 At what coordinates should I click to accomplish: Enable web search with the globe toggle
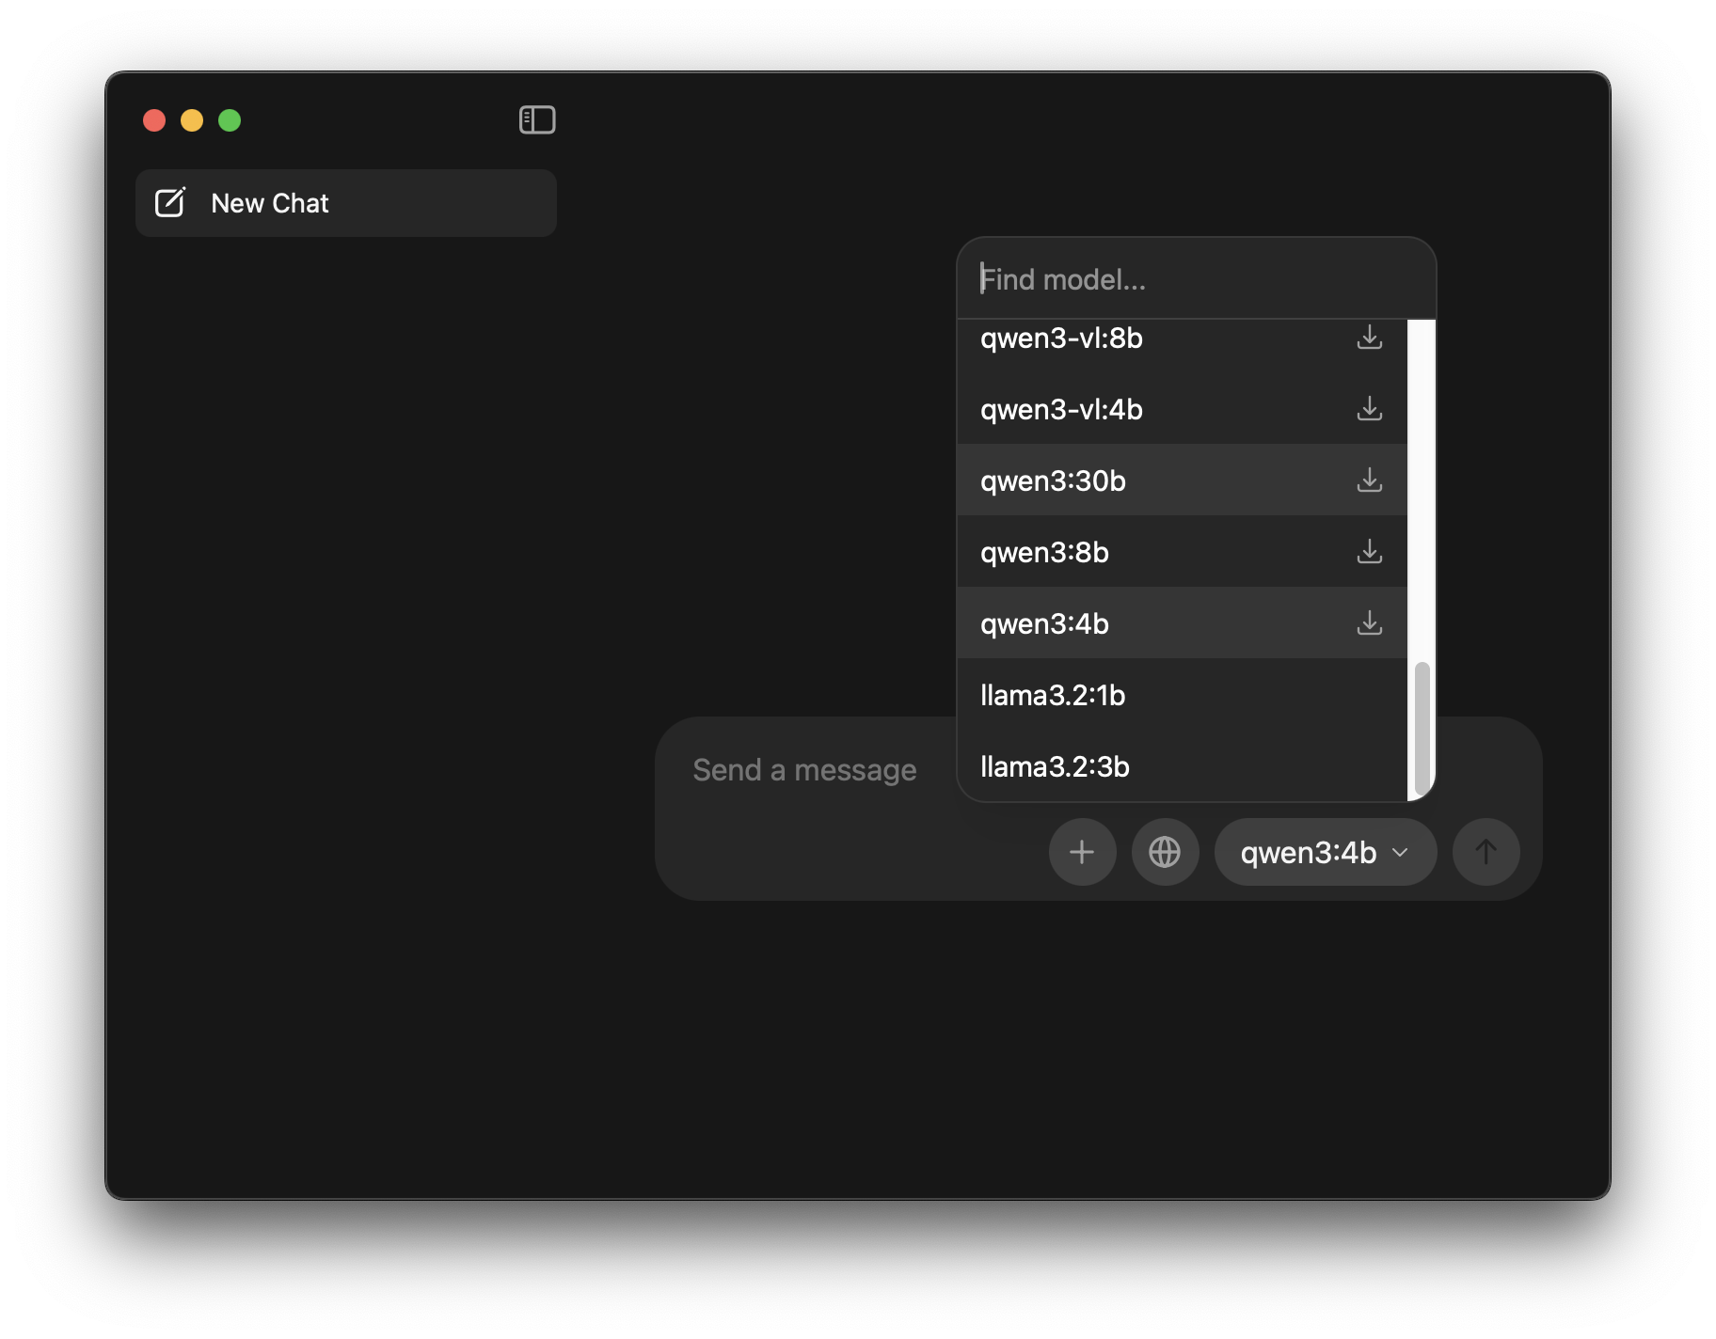tap(1165, 852)
